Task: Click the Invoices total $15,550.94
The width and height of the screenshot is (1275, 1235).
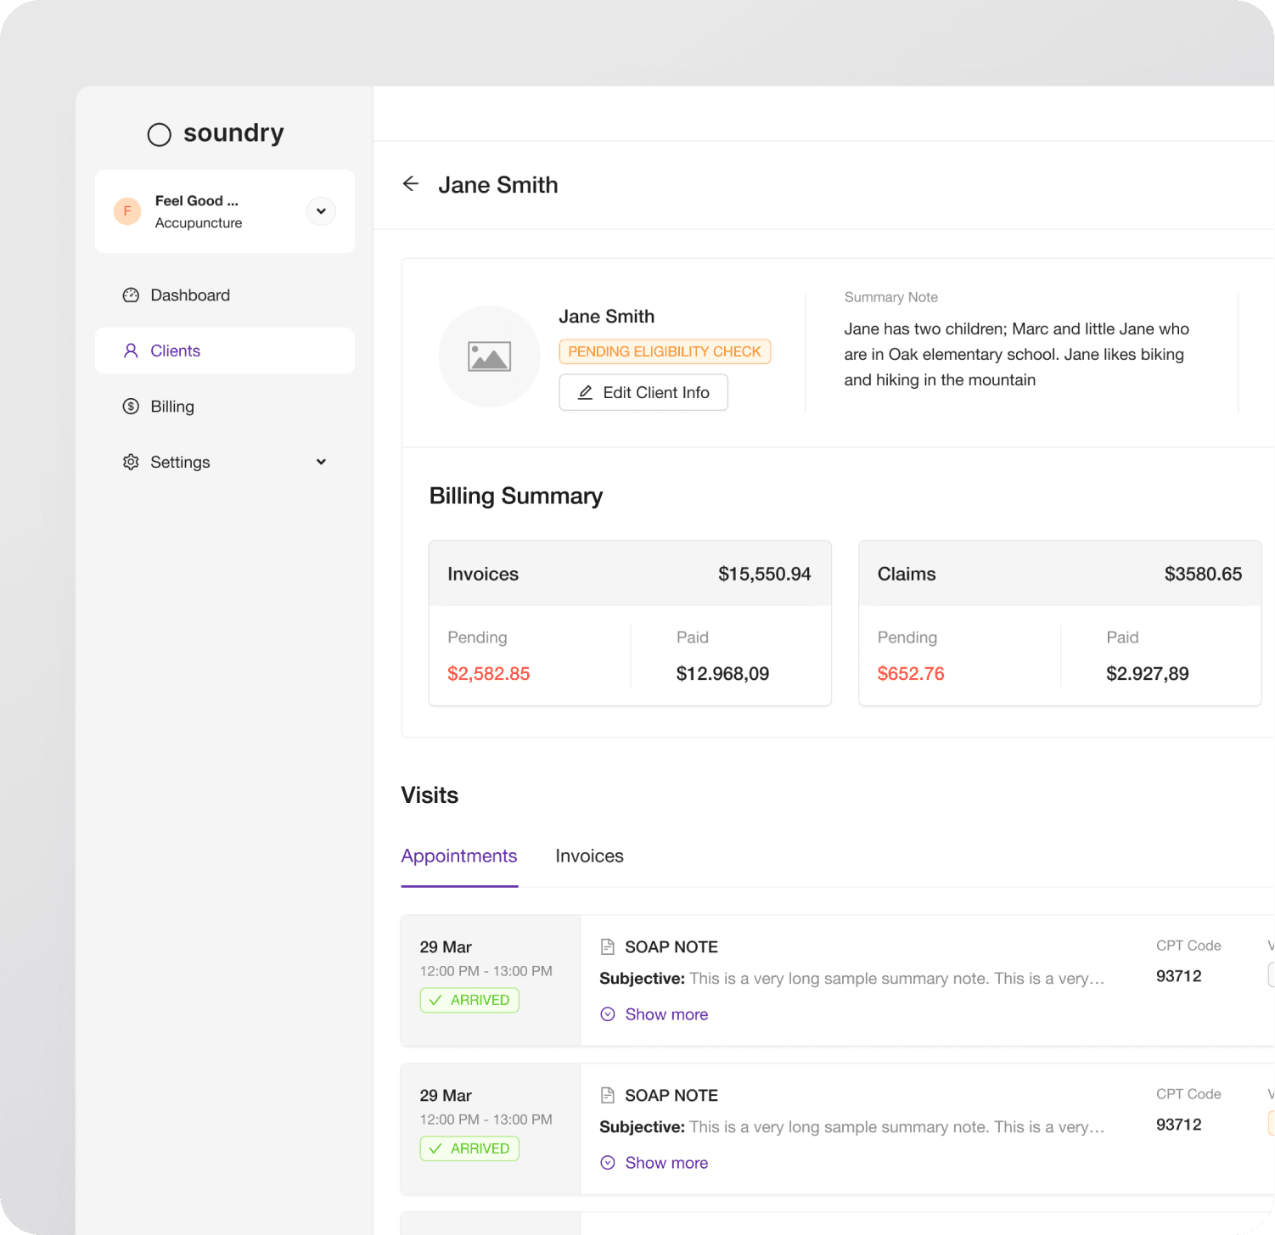Action: (765, 574)
